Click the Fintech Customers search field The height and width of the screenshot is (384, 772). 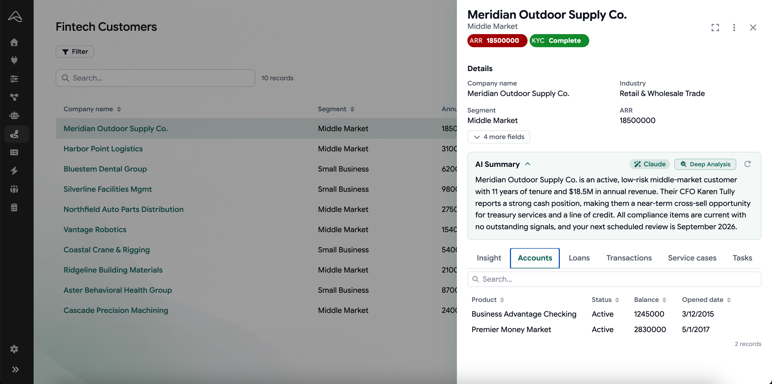point(155,78)
